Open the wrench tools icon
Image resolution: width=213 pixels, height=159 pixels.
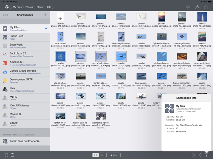[x=197, y=7]
